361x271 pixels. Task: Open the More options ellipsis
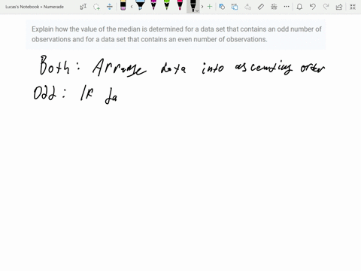pyautogui.click(x=287, y=7)
